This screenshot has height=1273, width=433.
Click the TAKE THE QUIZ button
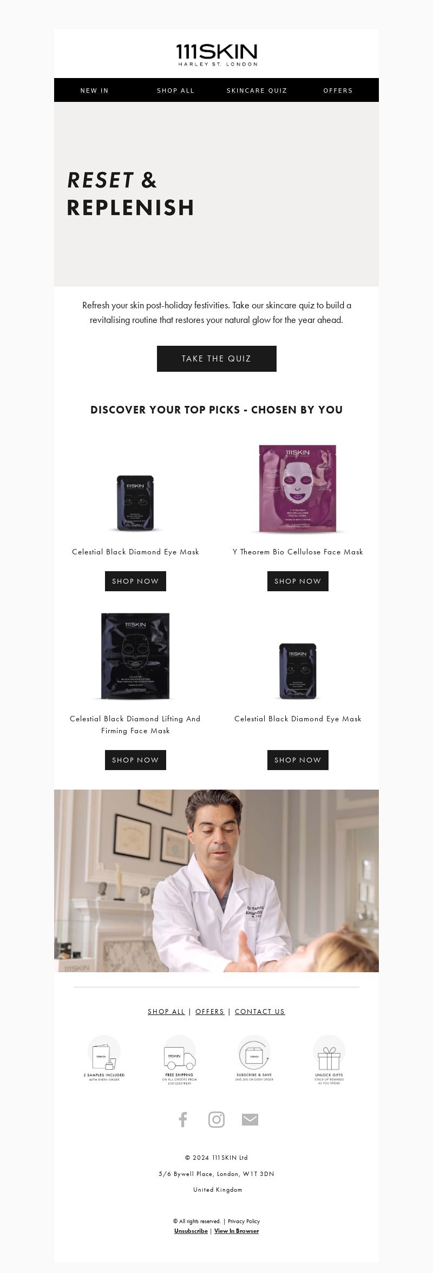click(216, 359)
